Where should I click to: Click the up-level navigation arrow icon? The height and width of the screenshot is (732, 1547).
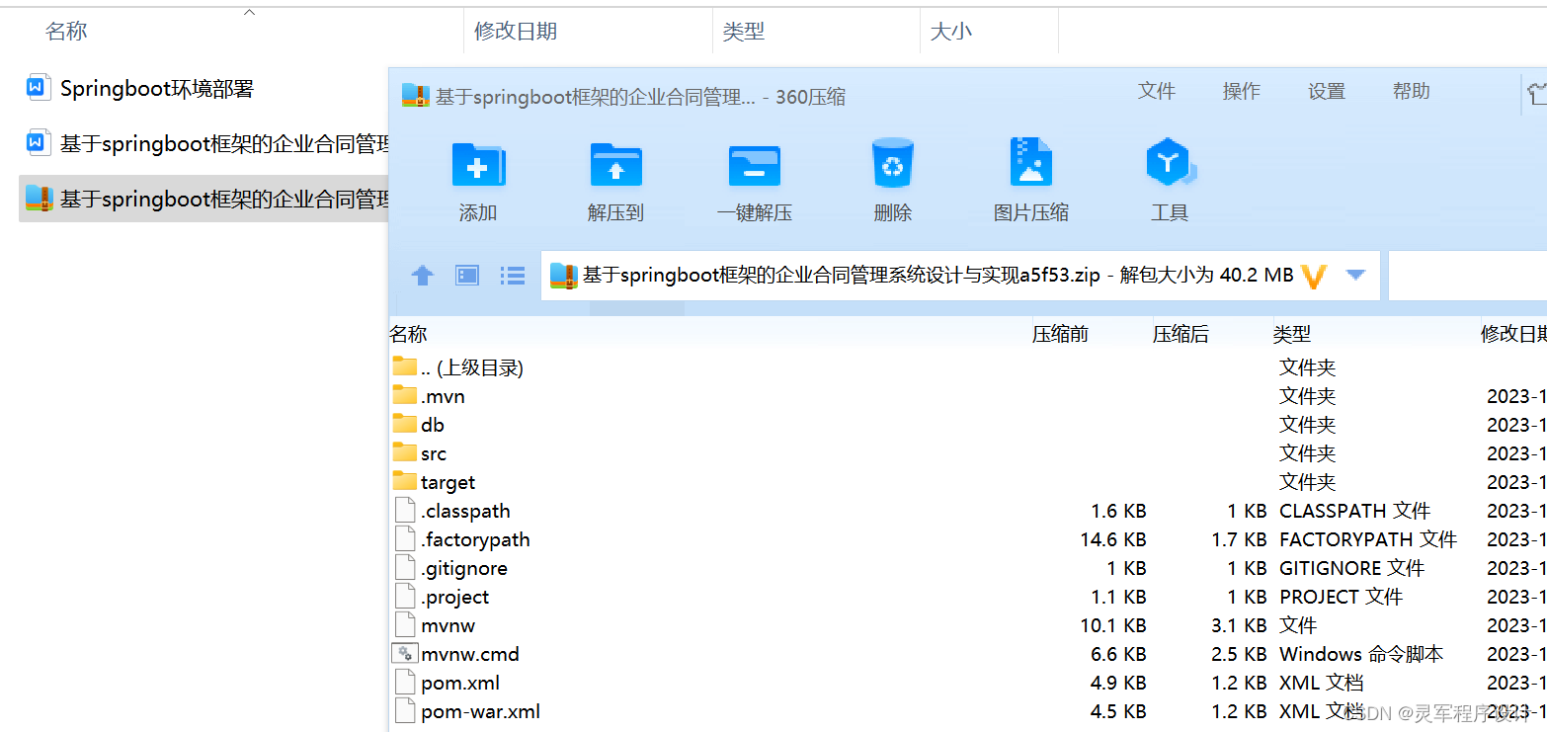click(423, 276)
